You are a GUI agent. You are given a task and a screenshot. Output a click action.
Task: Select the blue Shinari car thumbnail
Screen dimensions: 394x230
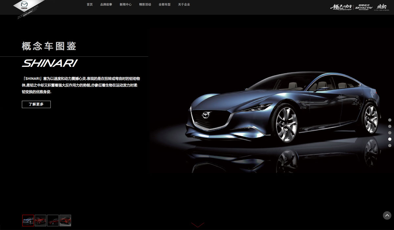click(x=28, y=220)
